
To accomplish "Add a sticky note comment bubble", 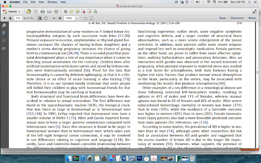I will point(71,11).
